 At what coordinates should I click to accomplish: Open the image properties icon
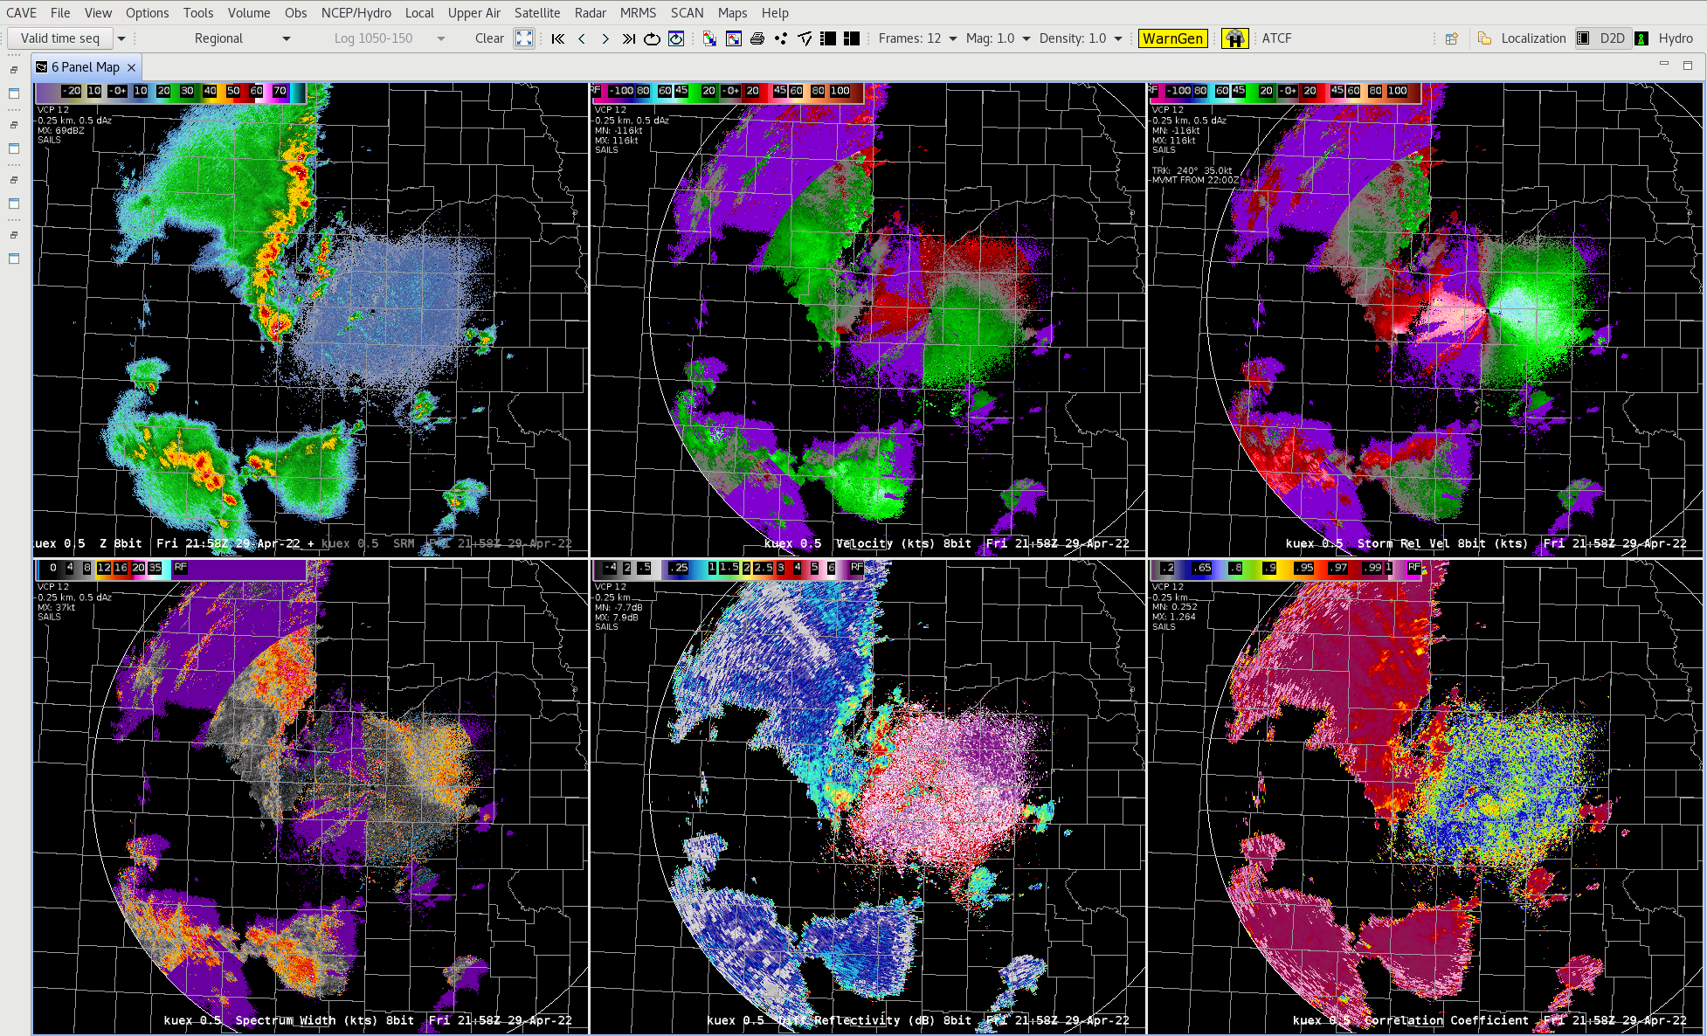[x=734, y=38]
